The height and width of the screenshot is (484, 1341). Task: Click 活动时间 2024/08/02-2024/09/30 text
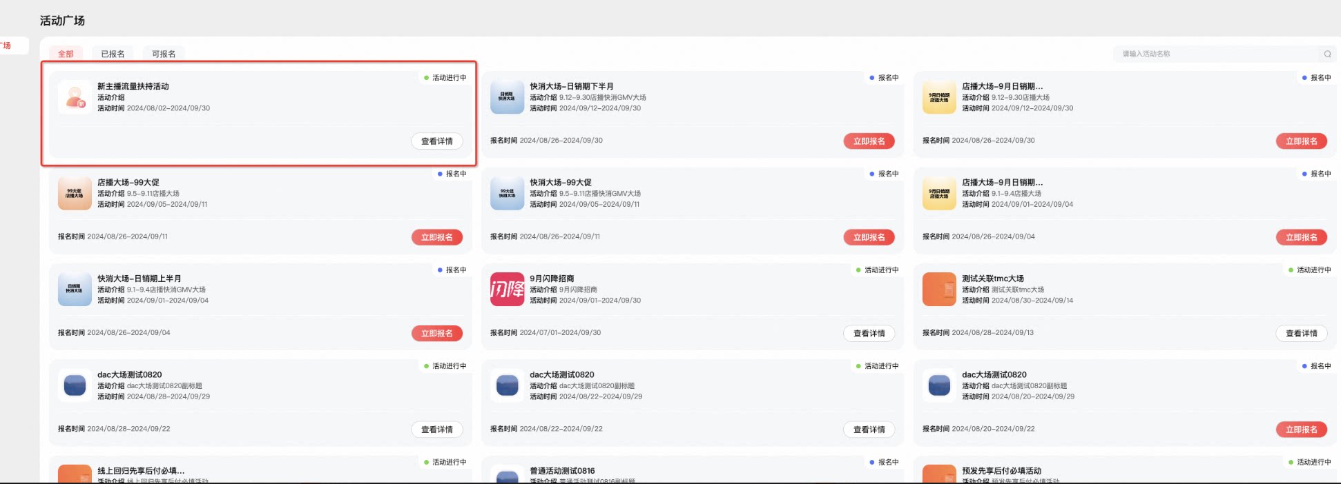[153, 108]
